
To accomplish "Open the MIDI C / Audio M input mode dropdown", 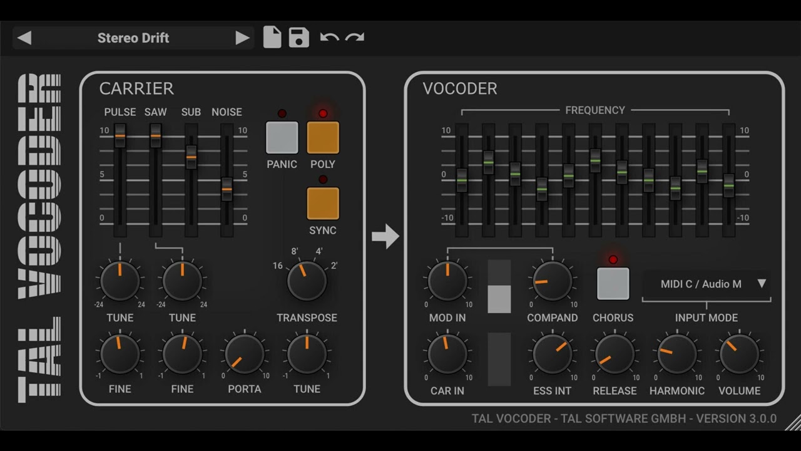I will pos(707,284).
